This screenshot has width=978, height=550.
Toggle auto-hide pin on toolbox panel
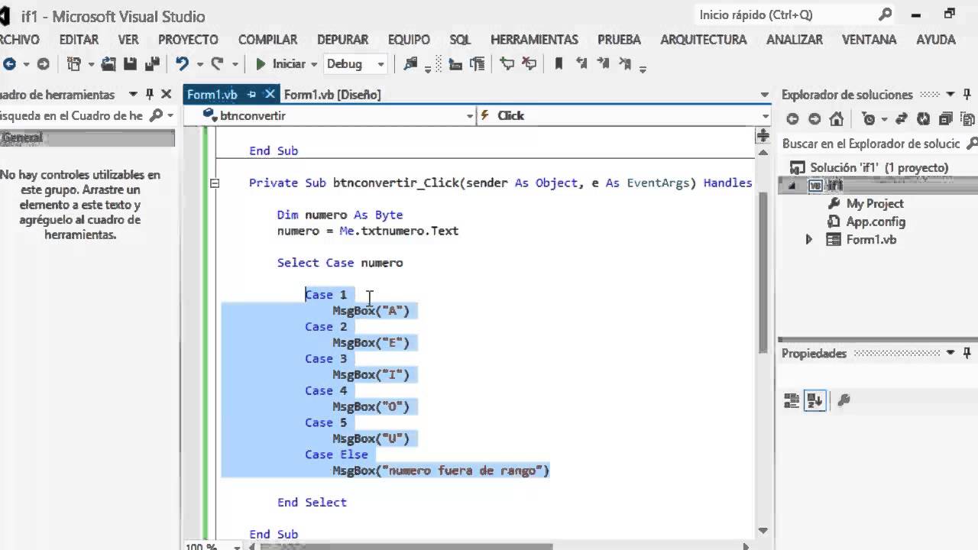150,95
